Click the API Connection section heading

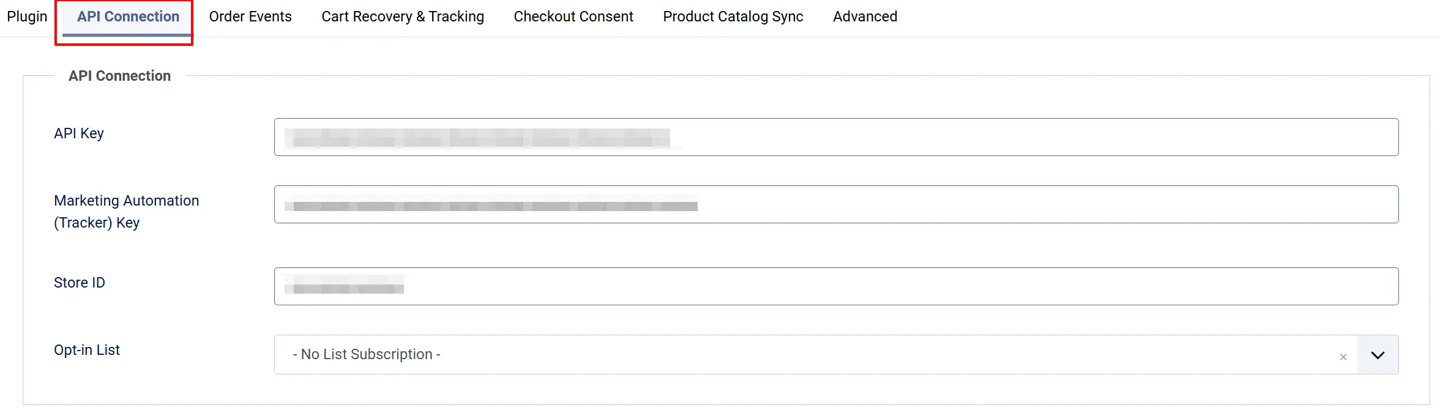(119, 76)
